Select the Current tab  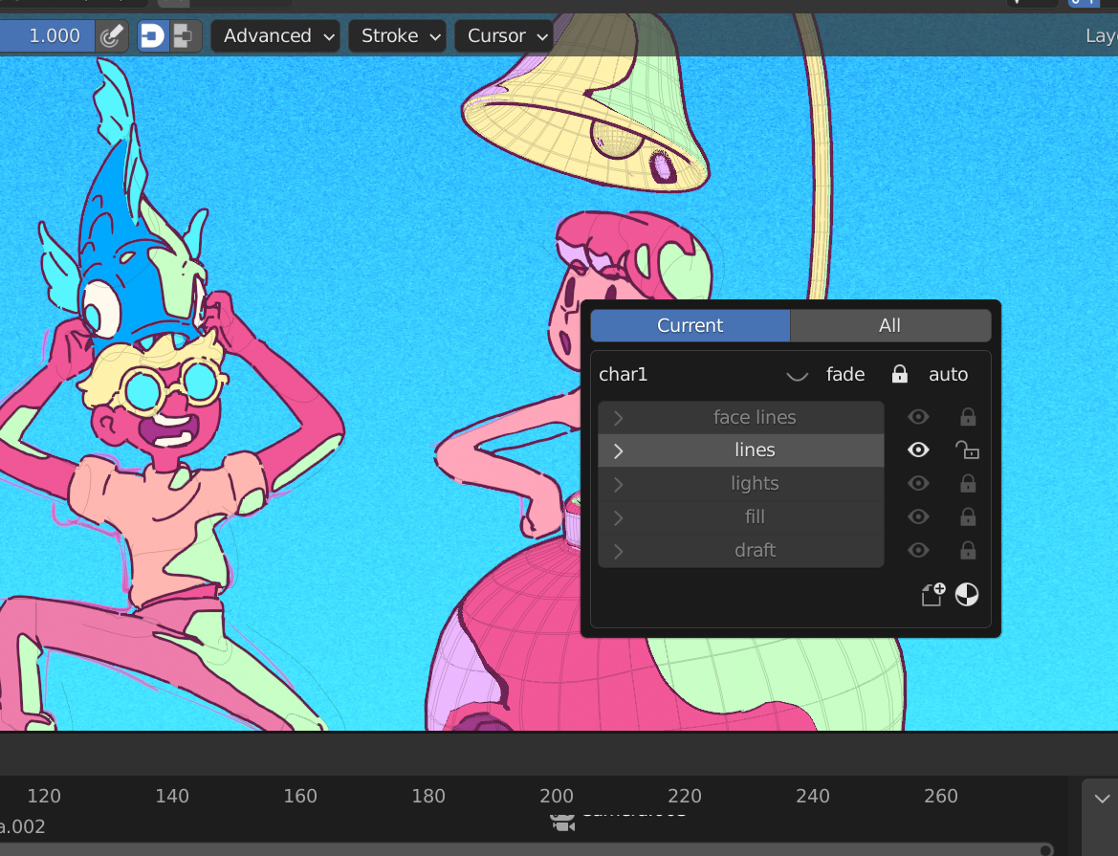click(x=690, y=325)
